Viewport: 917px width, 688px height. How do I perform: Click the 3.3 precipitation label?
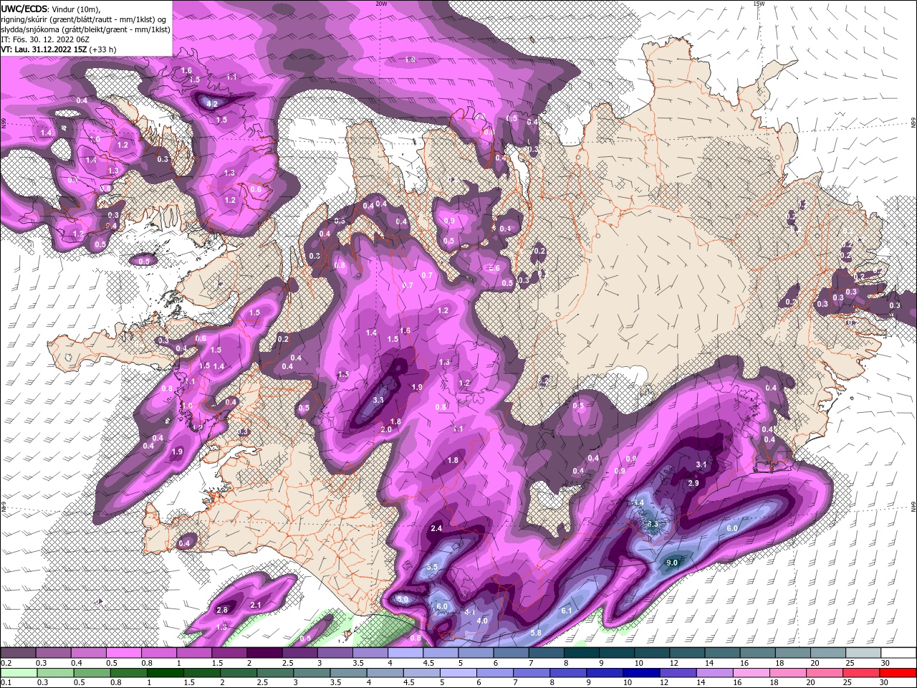[379, 399]
